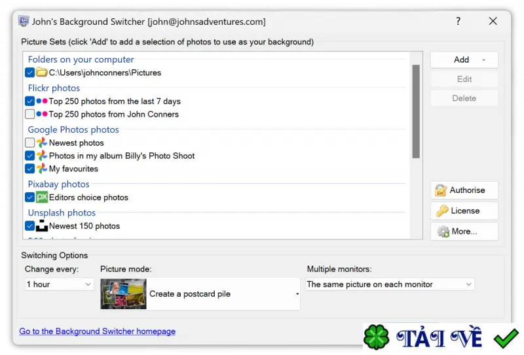Click Flickr icon beside John Conners photos
Viewport: 524px width, 355px height.
(41, 114)
